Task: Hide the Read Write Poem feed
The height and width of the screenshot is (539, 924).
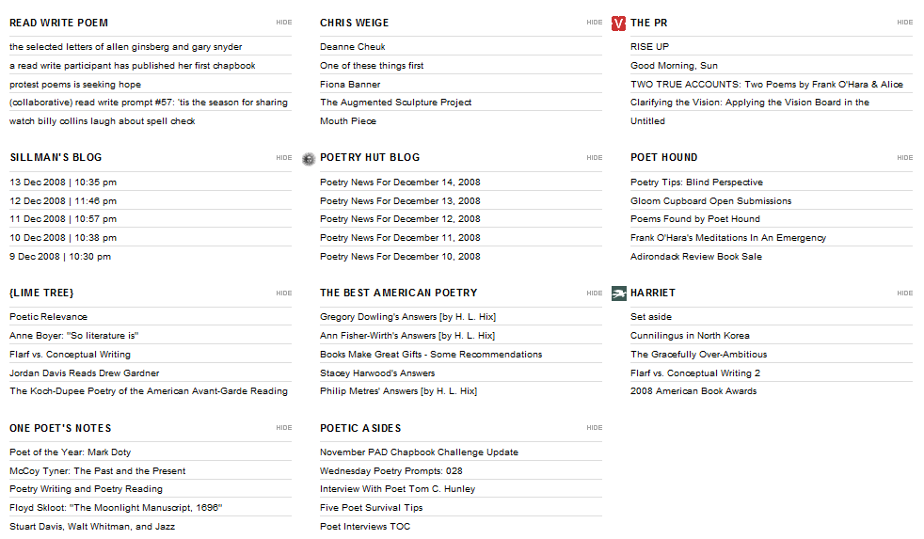Action: coord(284,23)
